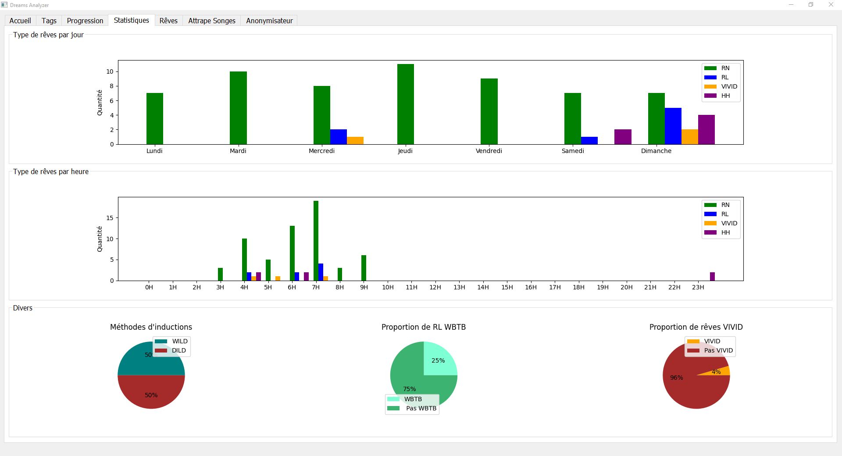Restore down the Dreams Analyzer window
Viewport: 842px width, 456px height.
coord(811,5)
